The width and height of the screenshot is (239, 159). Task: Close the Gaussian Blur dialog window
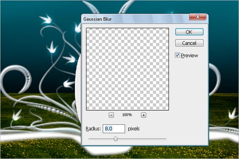coord(198,17)
